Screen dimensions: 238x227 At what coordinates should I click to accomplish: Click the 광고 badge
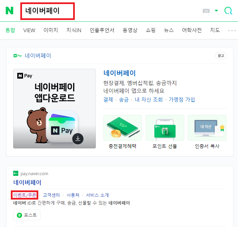(221, 56)
